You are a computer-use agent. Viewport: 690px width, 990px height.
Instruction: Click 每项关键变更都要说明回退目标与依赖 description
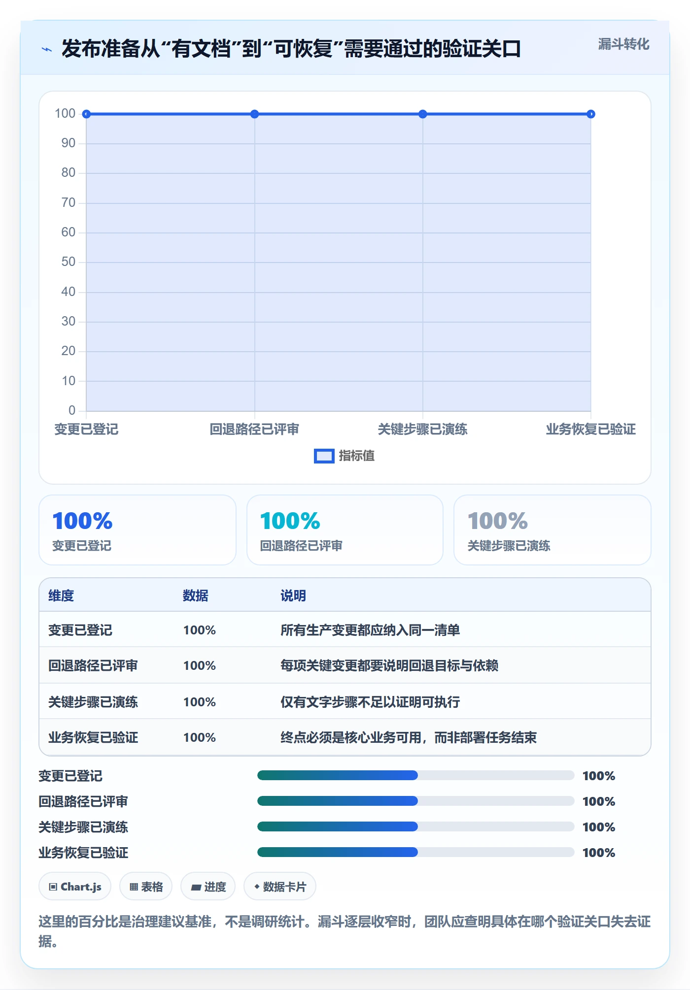click(389, 665)
